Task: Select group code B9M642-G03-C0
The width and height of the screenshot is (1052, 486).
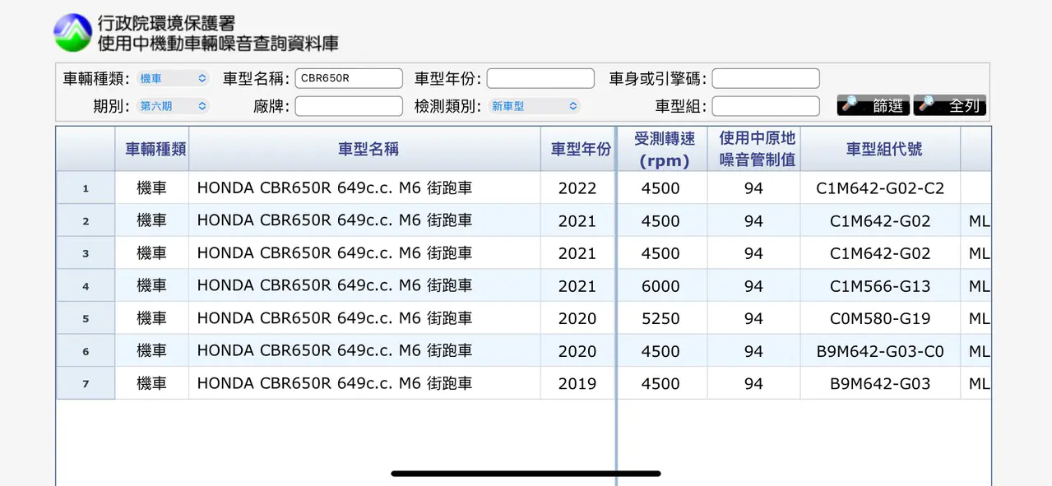Action: point(880,351)
